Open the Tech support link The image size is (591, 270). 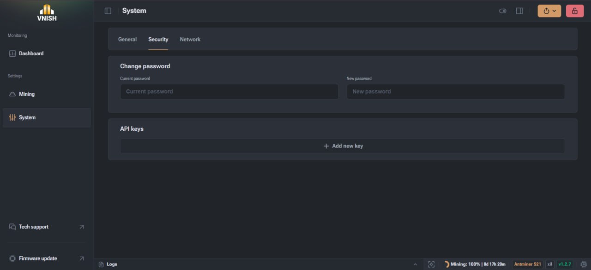tap(47, 227)
